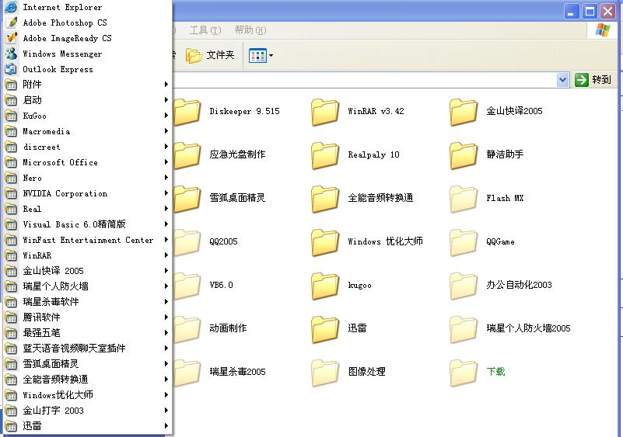Click the 图像处理 folder icon
This screenshot has width=623, height=437.
[x=325, y=373]
